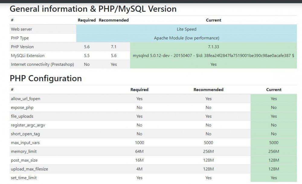Select the 'short_open_tag' setting name
302x184 pixels.
(25, 134)
